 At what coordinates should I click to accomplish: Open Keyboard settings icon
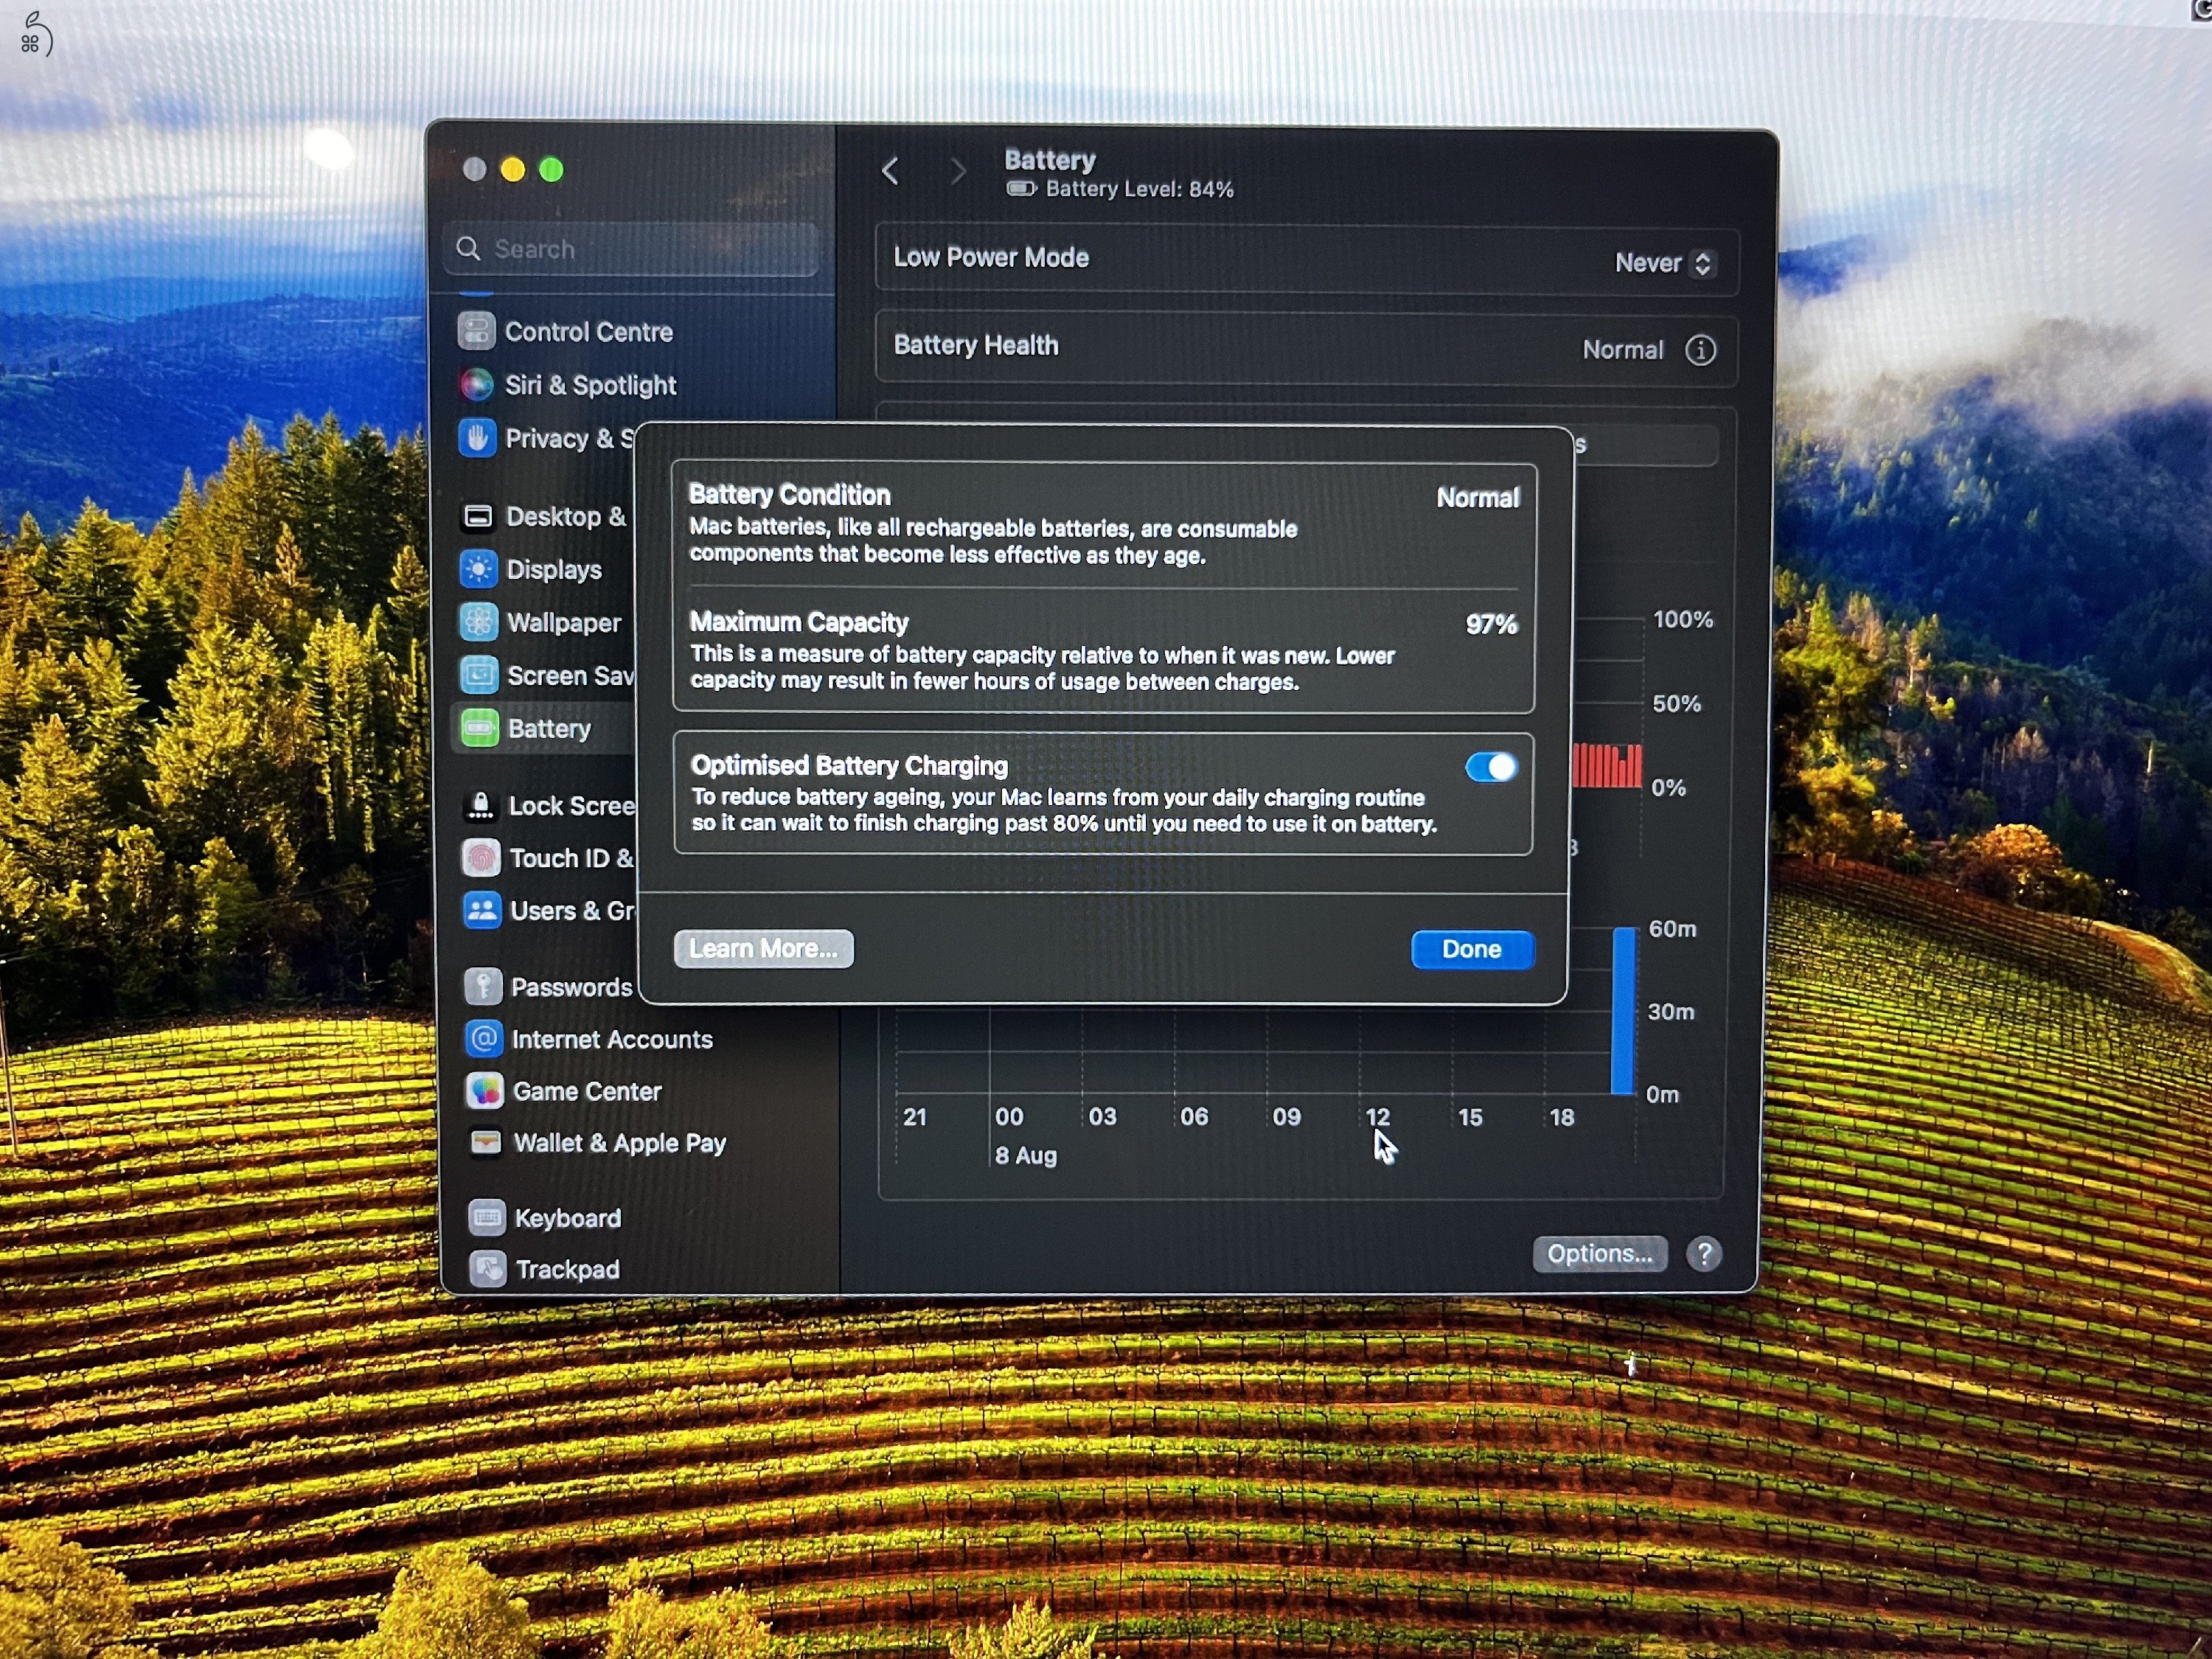pos(487,1217)
